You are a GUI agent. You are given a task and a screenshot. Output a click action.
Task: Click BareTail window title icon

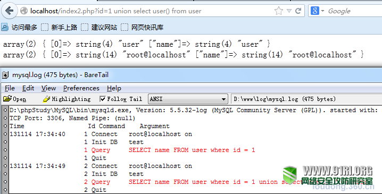[5, 75]
